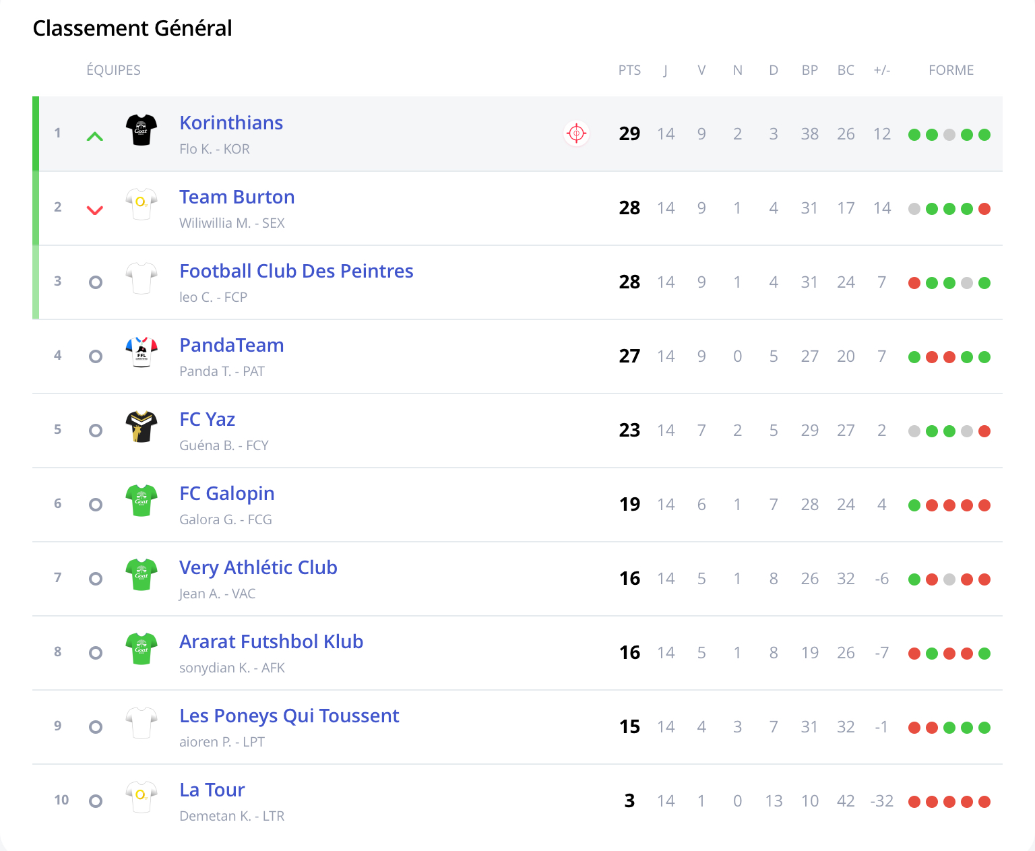This screenshot has height=851, width=1035.
Task: Click the BP column header
Action: 809,70
